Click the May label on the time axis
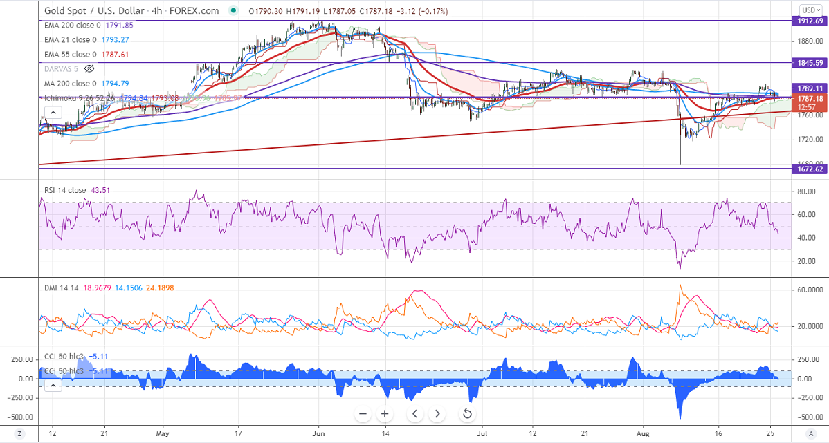 163,433
